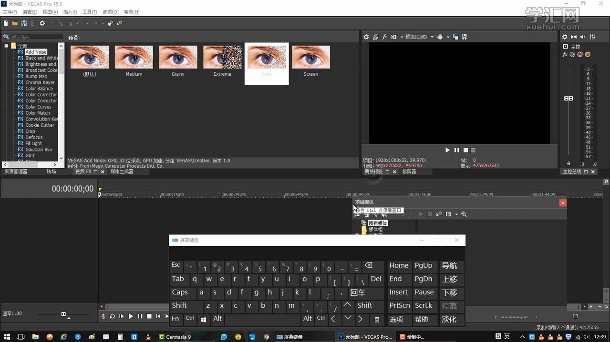Click the video output fx icon in preview toolbar

pos(385,37)
